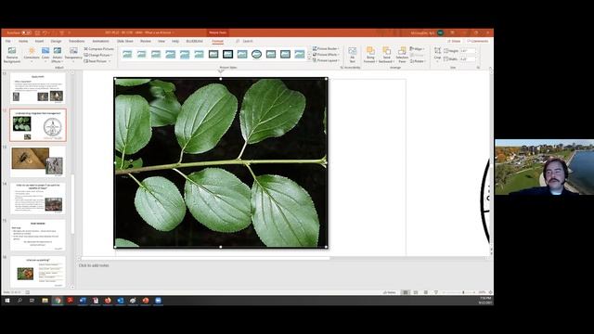Click Send Backward
Viewport: 594px width, 334px height.
[x=386, y=56]
